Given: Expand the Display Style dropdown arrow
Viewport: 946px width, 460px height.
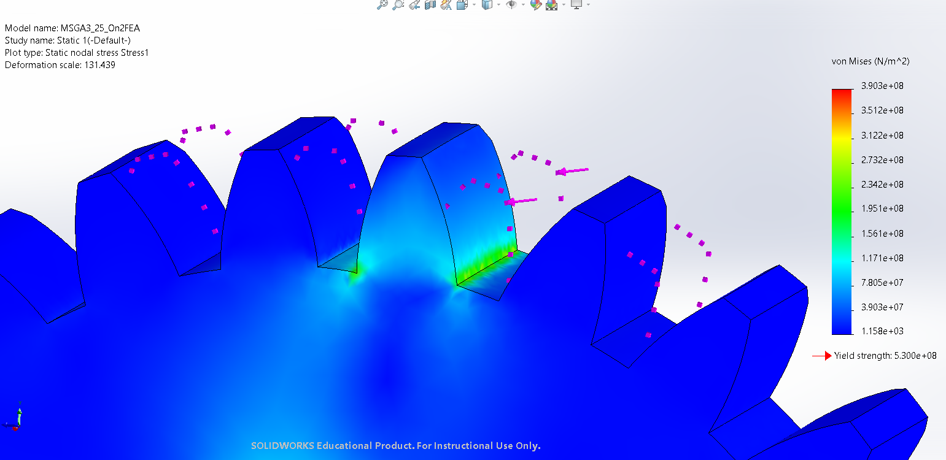Looking at the screenshot, I should (x=498, y=4).
